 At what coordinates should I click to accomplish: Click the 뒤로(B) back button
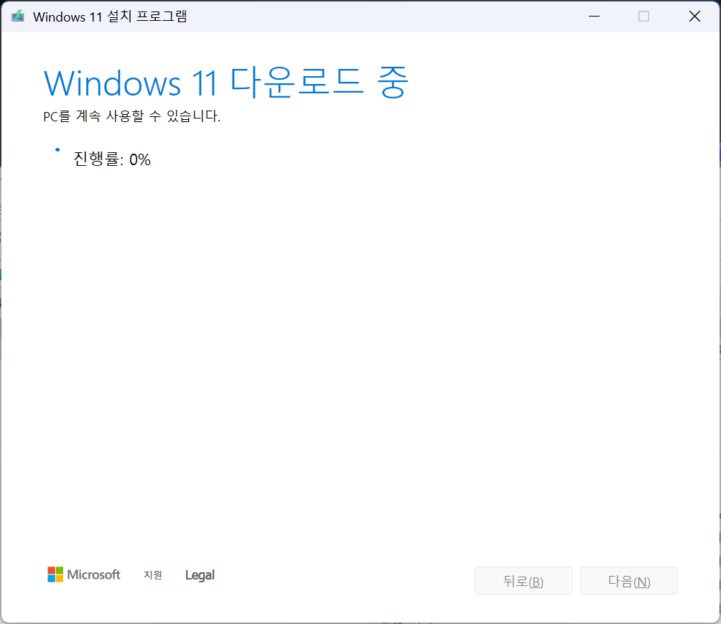click(x=524, y=581)
